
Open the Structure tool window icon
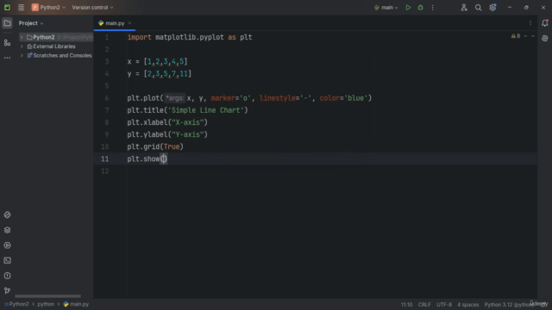(x=7, y=43)
